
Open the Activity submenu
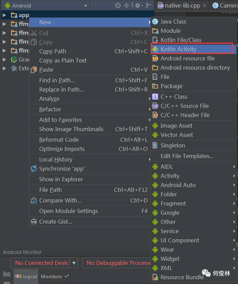point(193,176)
